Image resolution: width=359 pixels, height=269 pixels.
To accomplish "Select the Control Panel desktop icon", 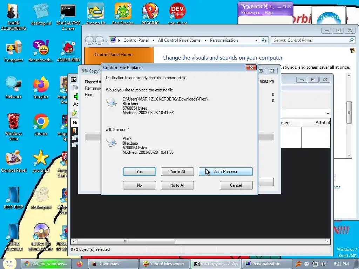I will [x=14, y=161].
